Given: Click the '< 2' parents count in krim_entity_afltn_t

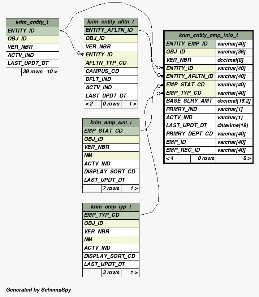Looking at the screenshot, I should [x=92, y=104].
